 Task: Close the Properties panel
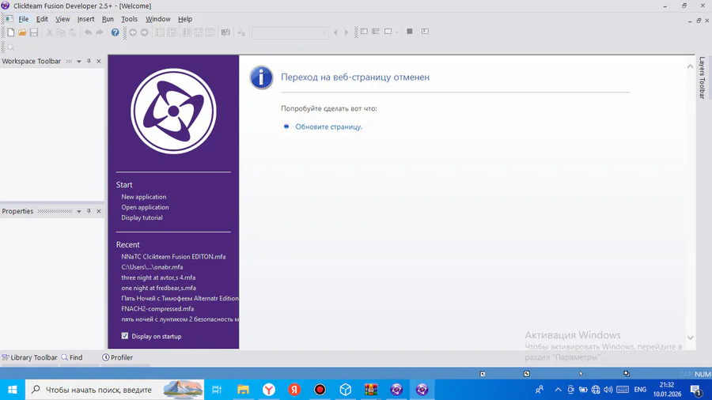(x=99, y=211)
